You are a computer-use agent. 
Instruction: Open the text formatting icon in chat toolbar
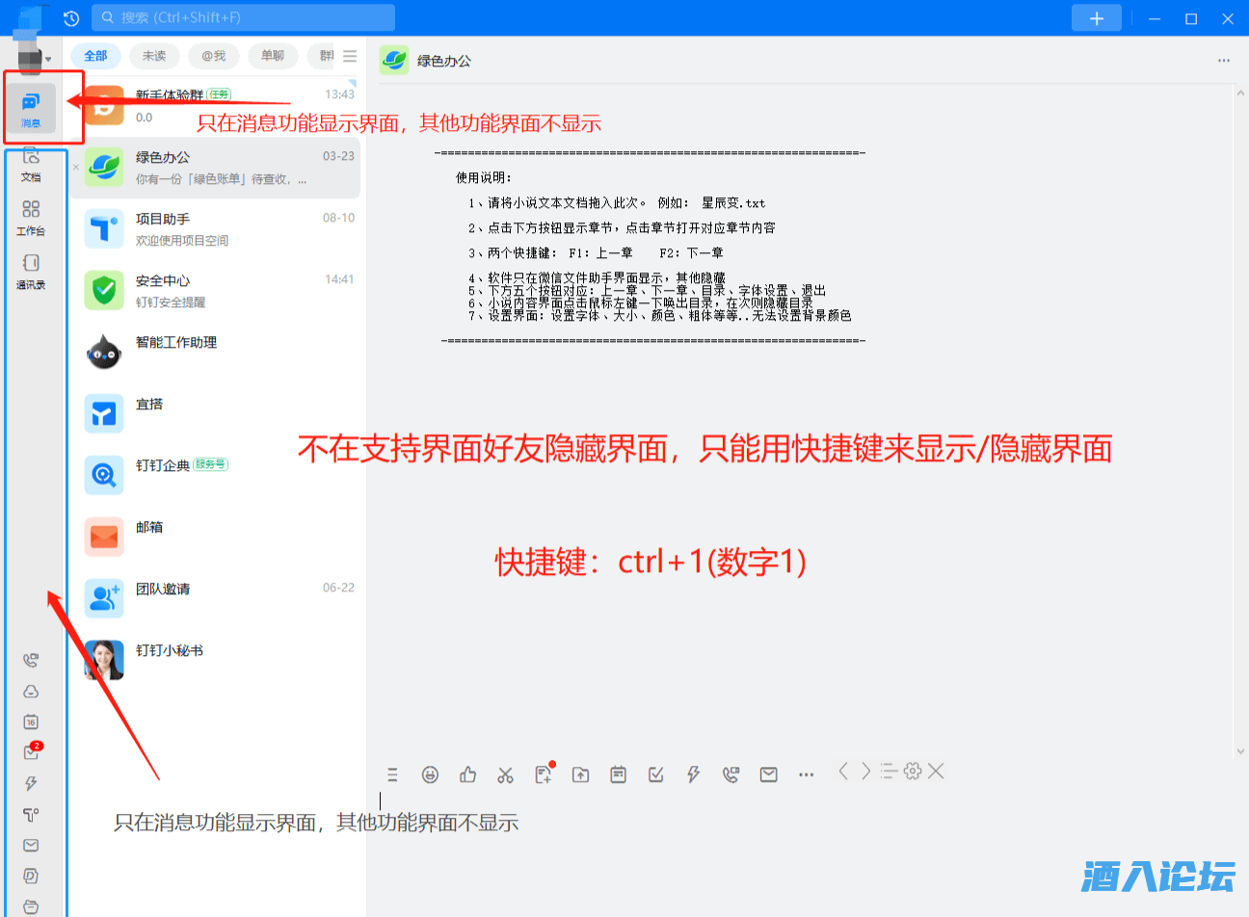pos(392,774)
